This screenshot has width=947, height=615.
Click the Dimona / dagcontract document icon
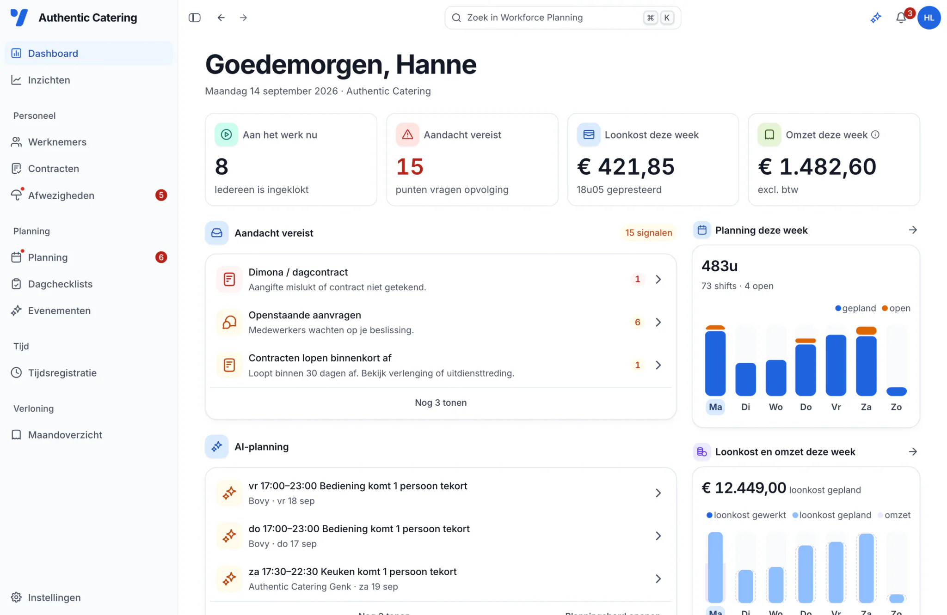[x=229, y=279]
